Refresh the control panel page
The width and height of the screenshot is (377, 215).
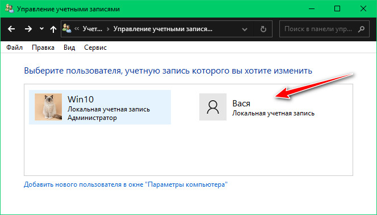click(x=263, y=29)
